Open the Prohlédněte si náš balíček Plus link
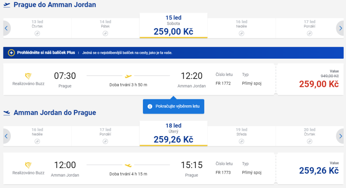 click(x=46, y=53)
